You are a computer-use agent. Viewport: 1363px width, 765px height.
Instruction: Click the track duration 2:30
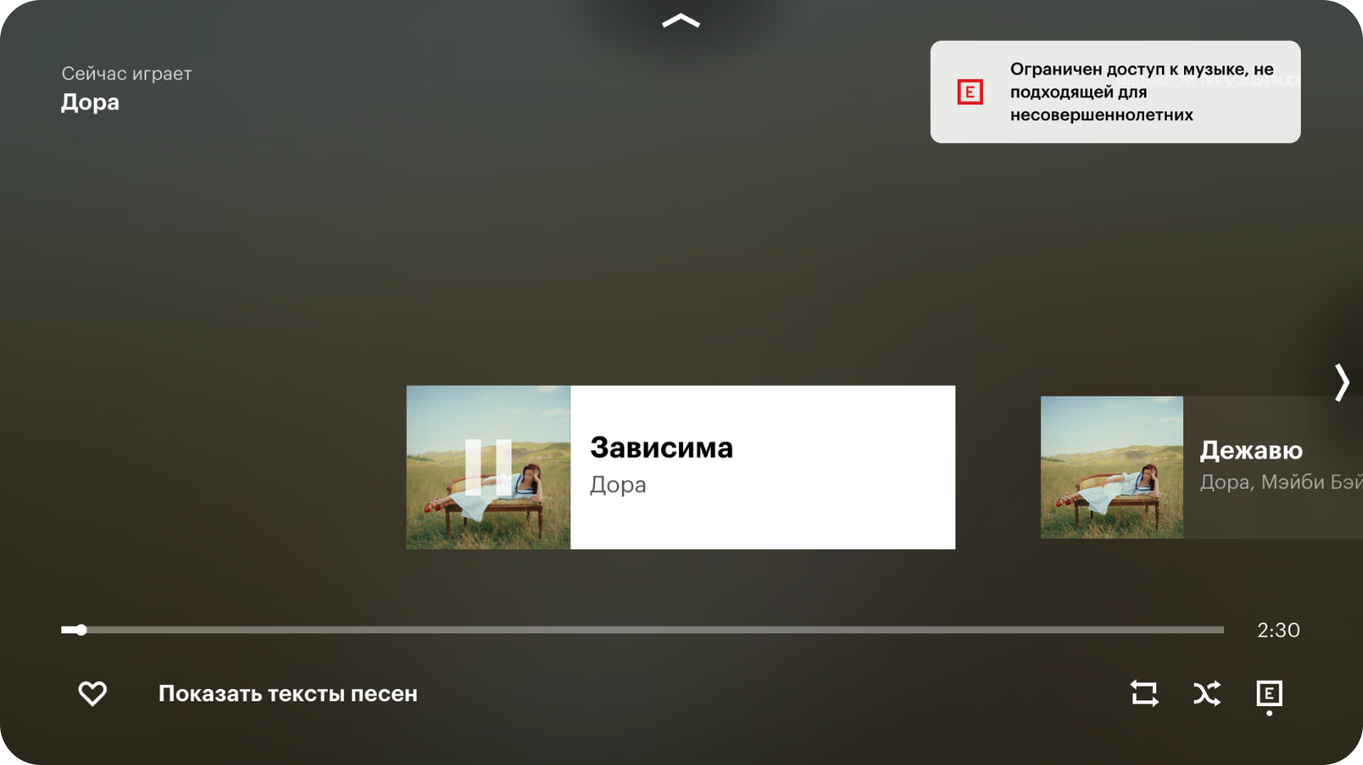click(x=1278, y=630)
